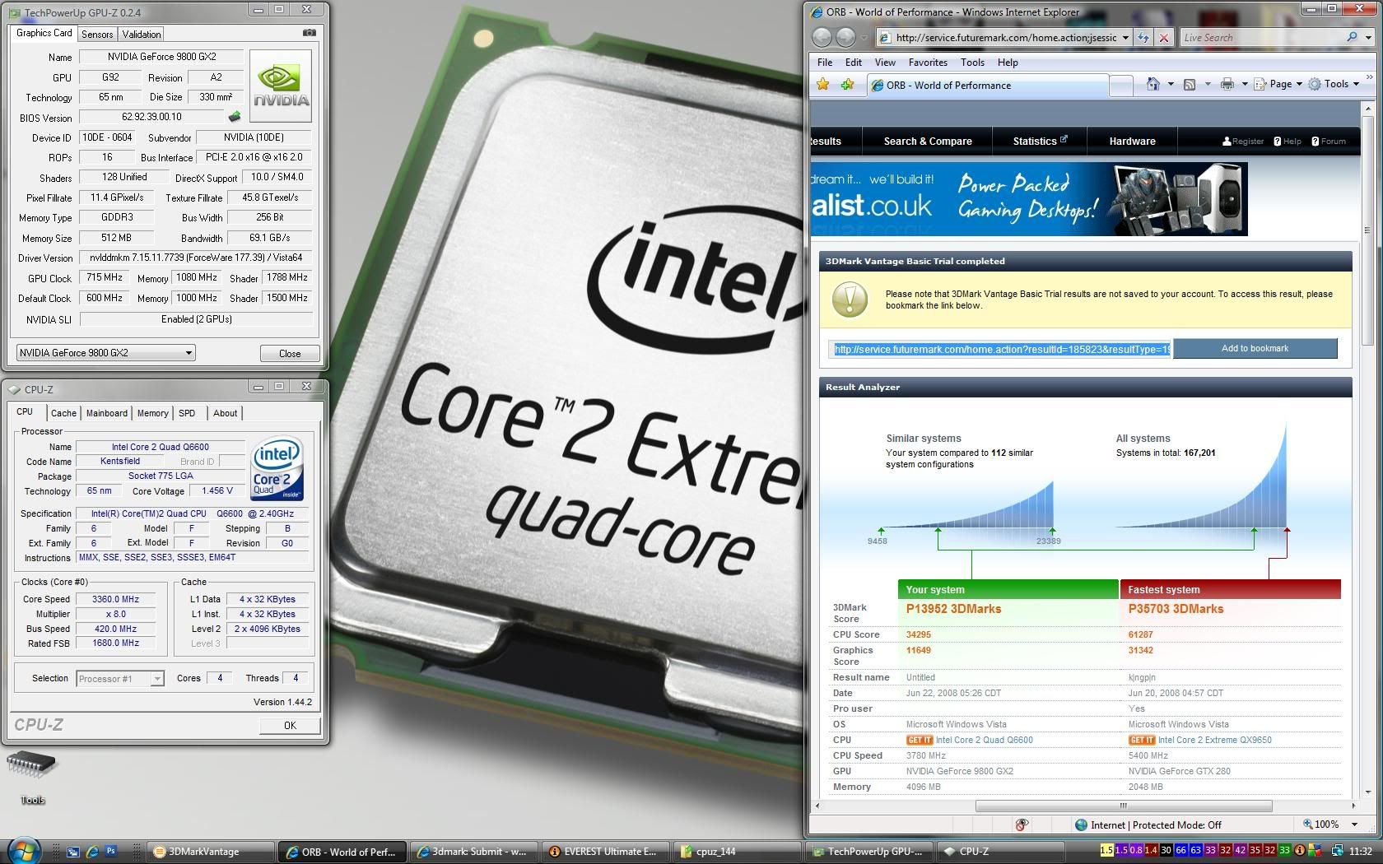Click the result URL text field

(1001, 349)
